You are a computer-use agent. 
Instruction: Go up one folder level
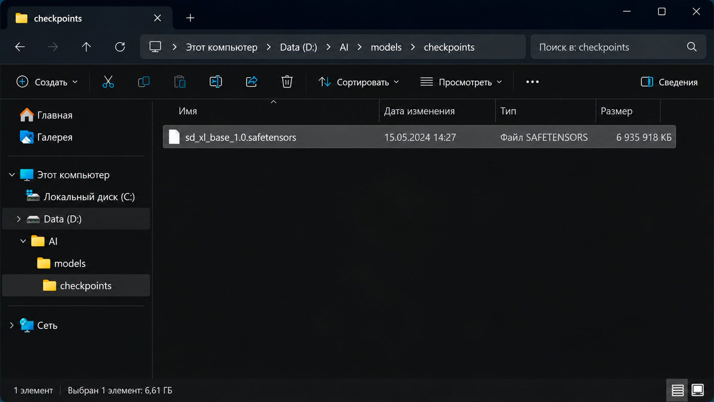coord(86,47)
